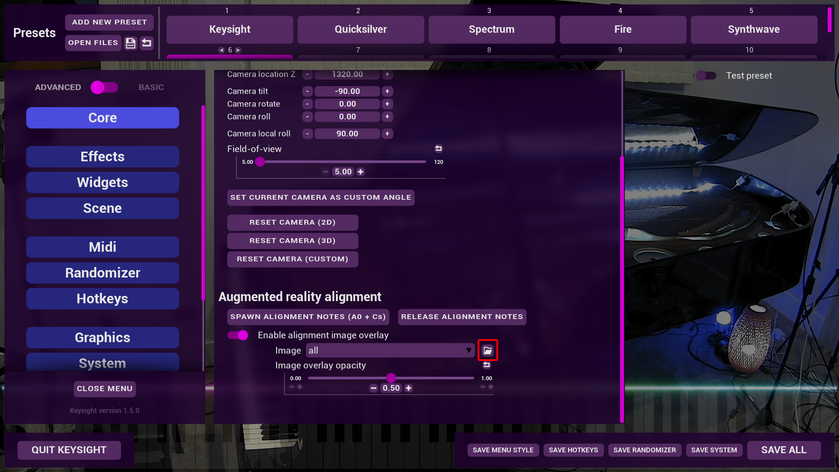Switch Advanced/Basic menu mode toggle
The height and width of the screenshot is (472, 839).
pyautogui.click(x=104, y=87)
